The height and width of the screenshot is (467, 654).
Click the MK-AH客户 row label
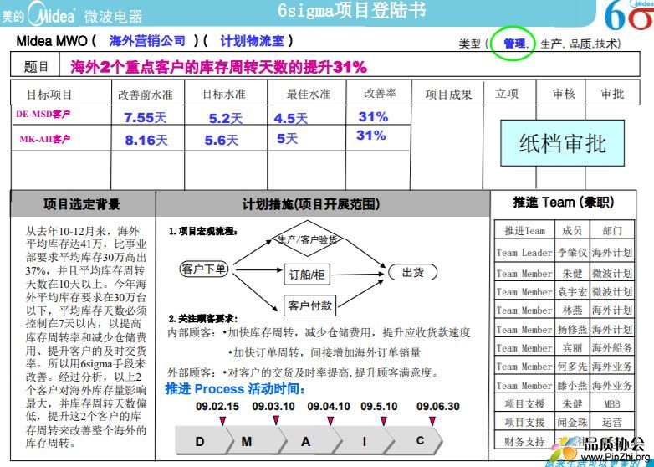click(x=44, y=139)
